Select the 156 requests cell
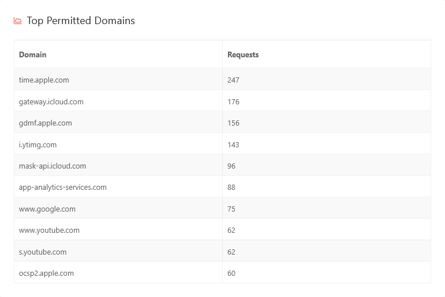445x297 pixels. [x=233, y=123]
